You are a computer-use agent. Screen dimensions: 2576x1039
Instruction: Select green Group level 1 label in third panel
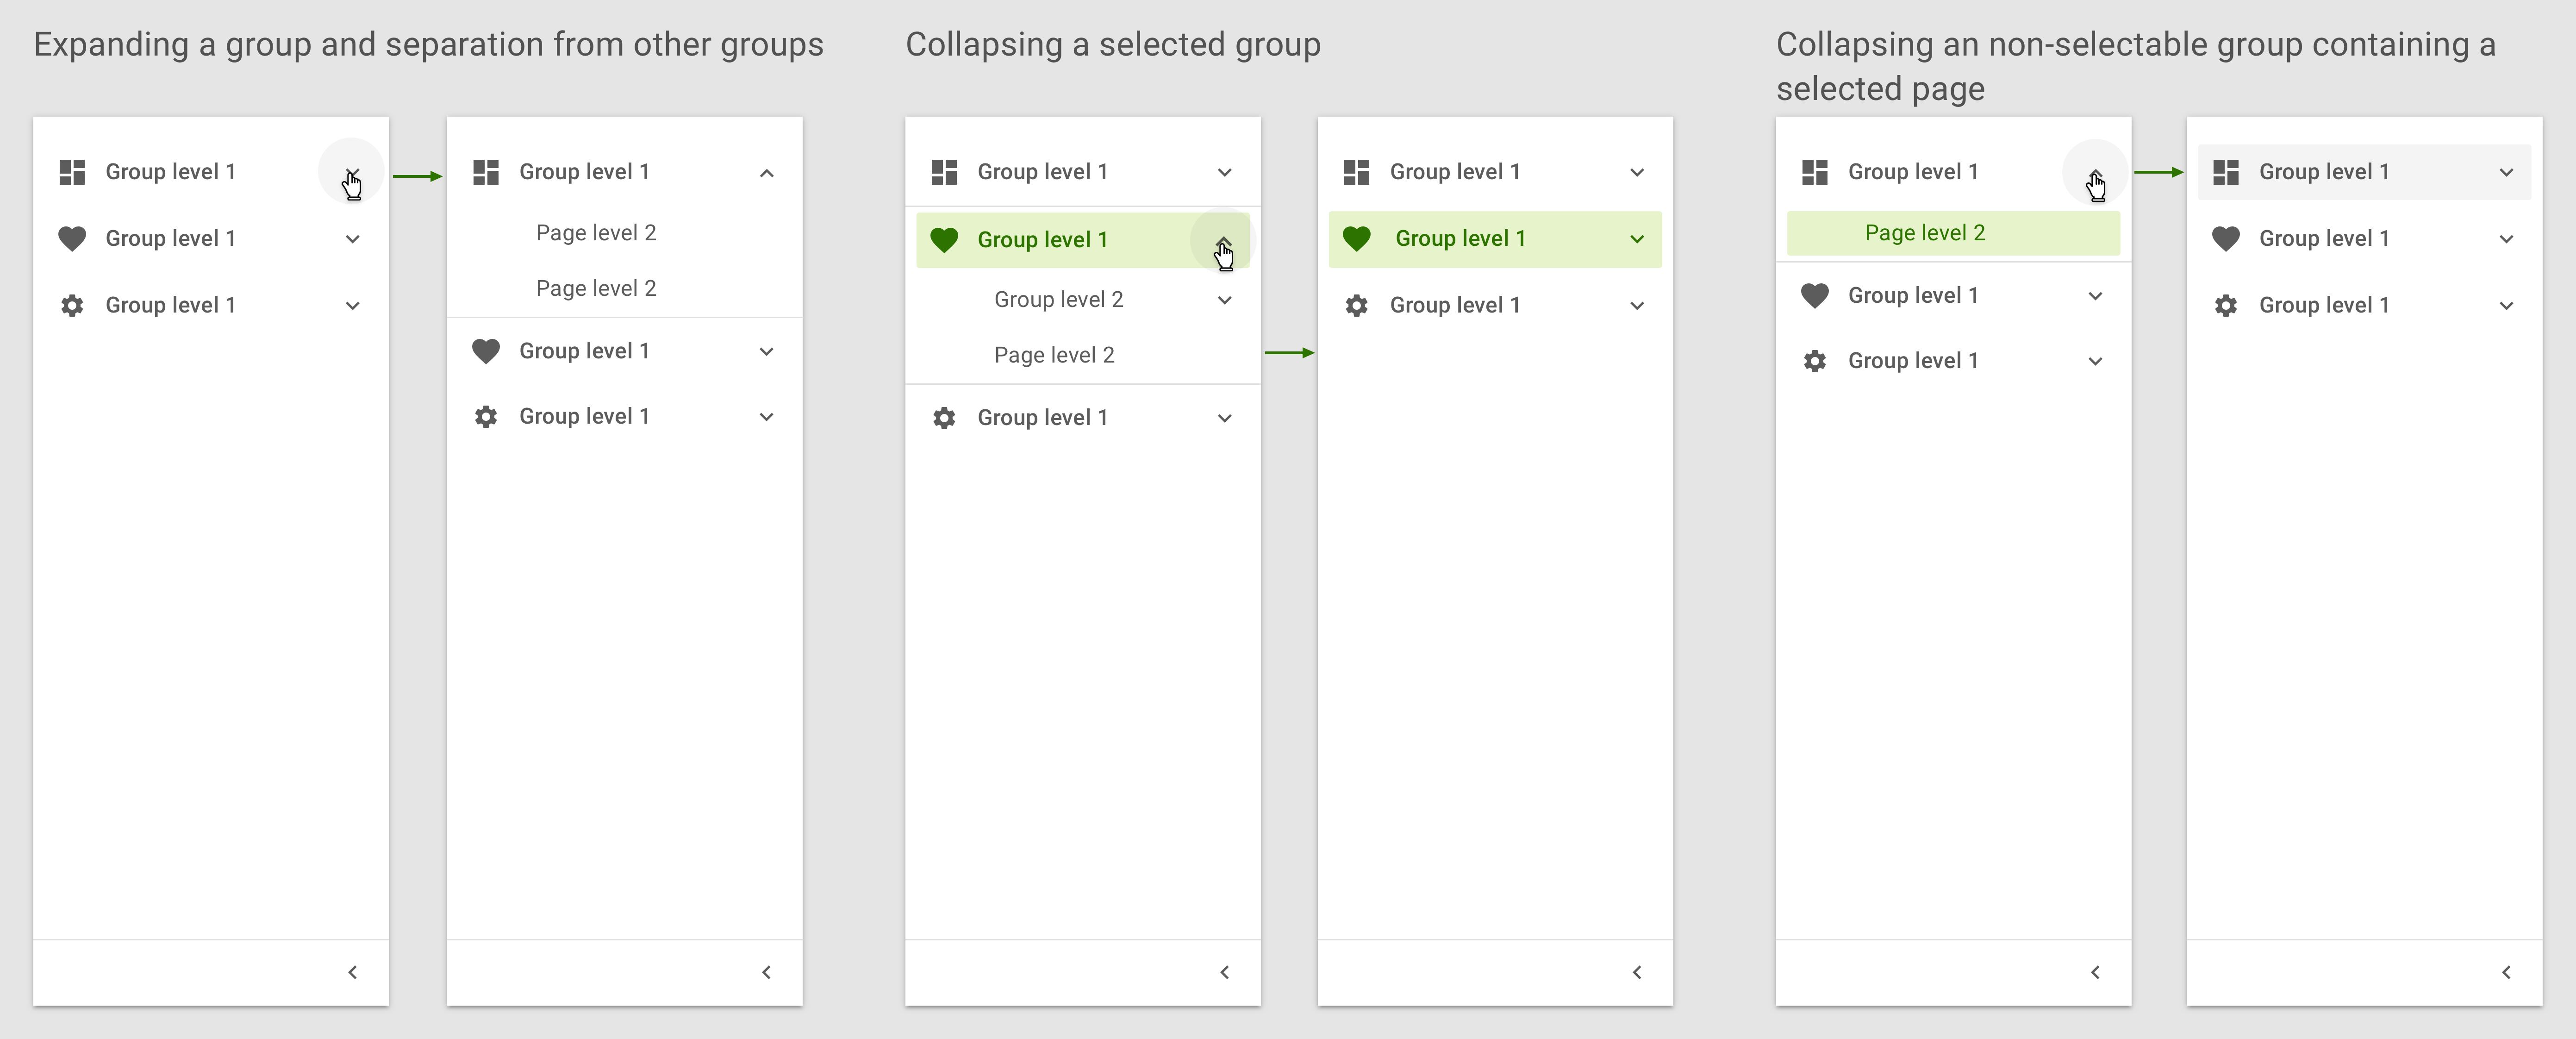pos(1042,240)
